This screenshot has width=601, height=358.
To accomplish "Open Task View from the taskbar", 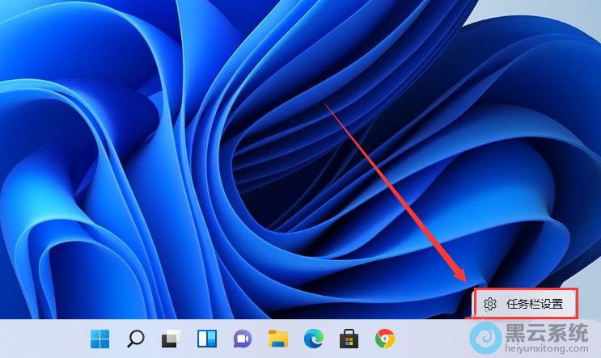I will point(171,339).
